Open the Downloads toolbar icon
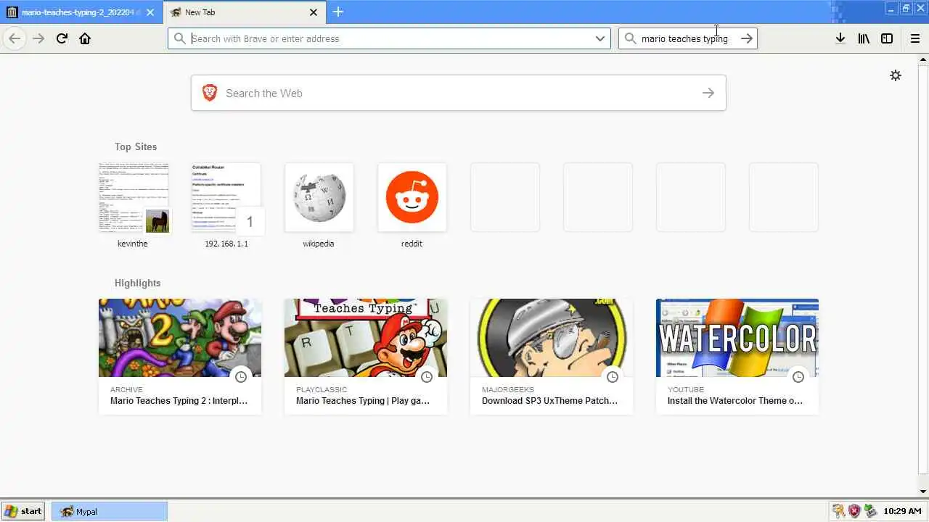 click(x=840, y=38)
